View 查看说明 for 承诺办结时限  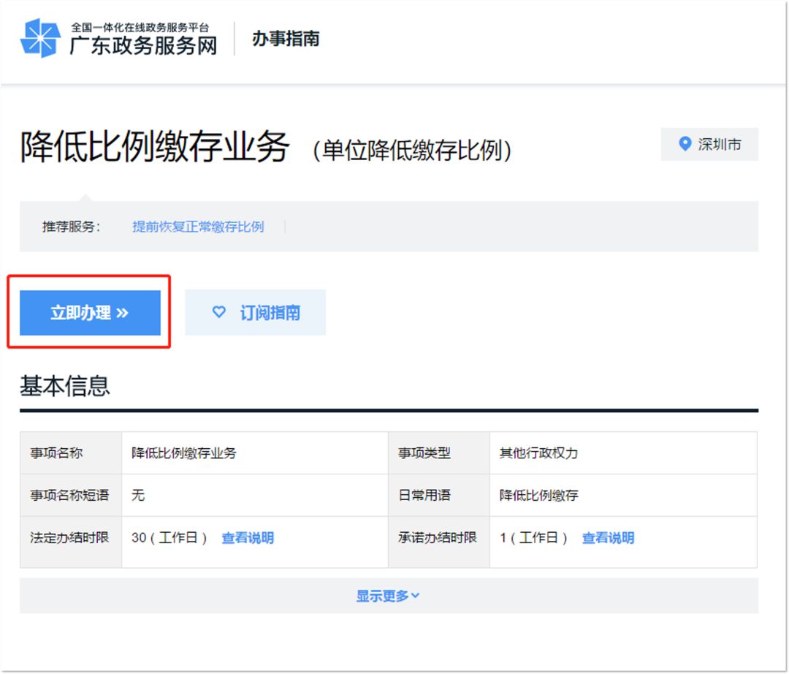[608, 538]
